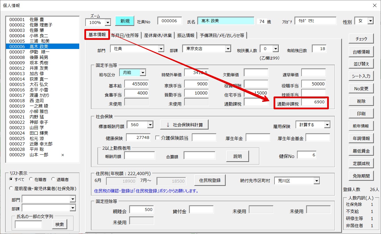Viewport: 381px width, 234px height.
Task: Open the 産休育休/休業 tab
Action: pos(158,35)
